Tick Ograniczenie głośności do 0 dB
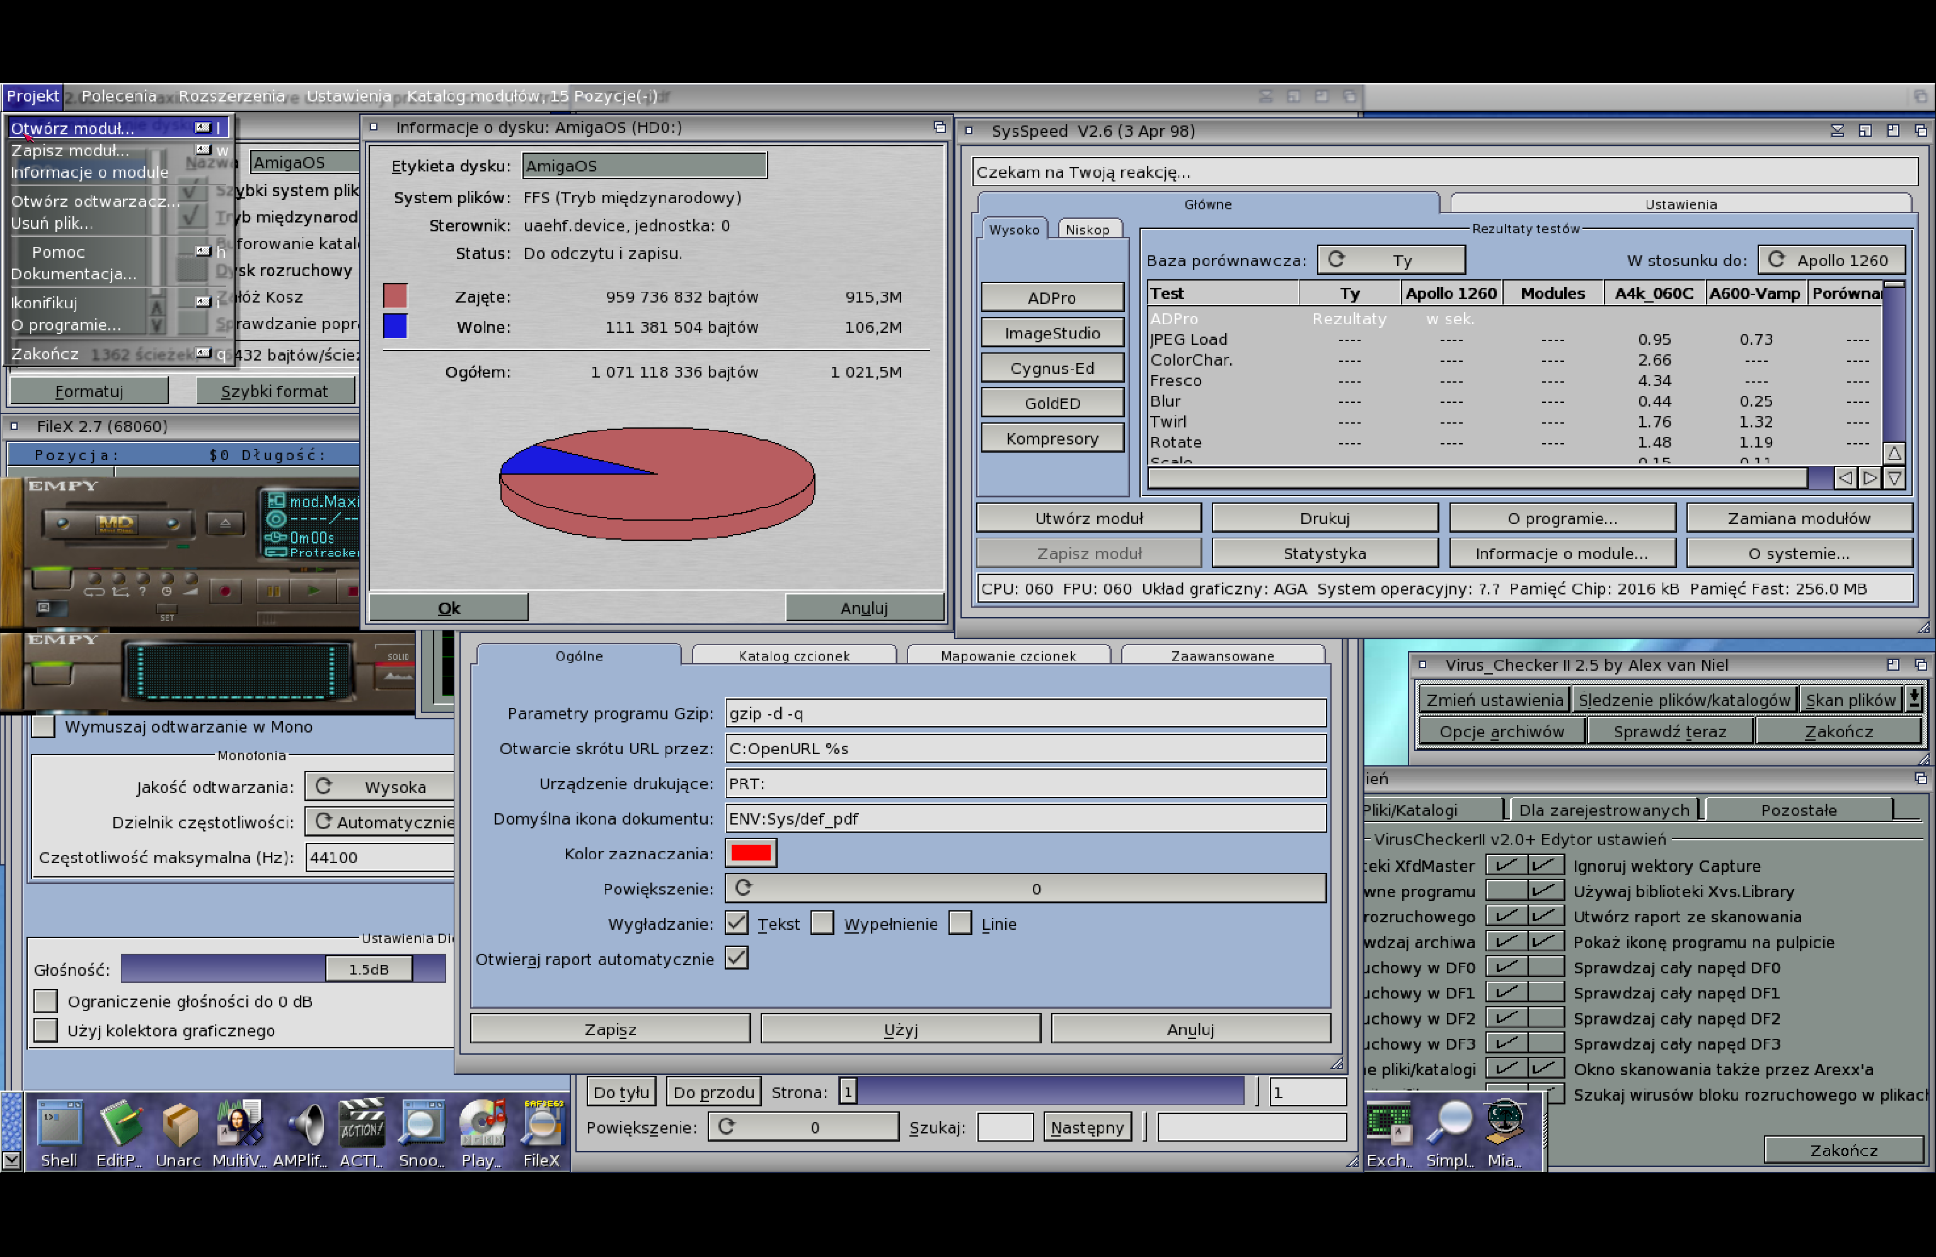Screen dimensions: 1936x1257 coord(45,1000)
